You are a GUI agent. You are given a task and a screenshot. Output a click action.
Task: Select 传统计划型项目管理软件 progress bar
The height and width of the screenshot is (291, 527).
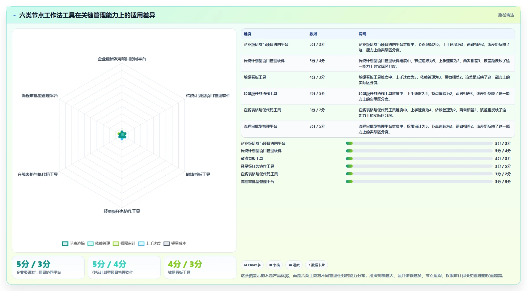click(419, 151)
